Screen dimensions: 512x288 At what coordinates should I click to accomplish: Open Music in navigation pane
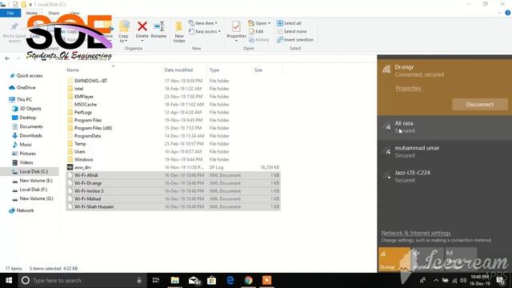pos(22,144)
